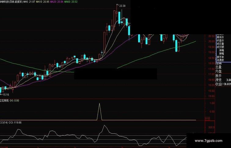The image size is (231, 148).
Task: Click the 换手 label in the side panel
Action: [x=218, y=76]
